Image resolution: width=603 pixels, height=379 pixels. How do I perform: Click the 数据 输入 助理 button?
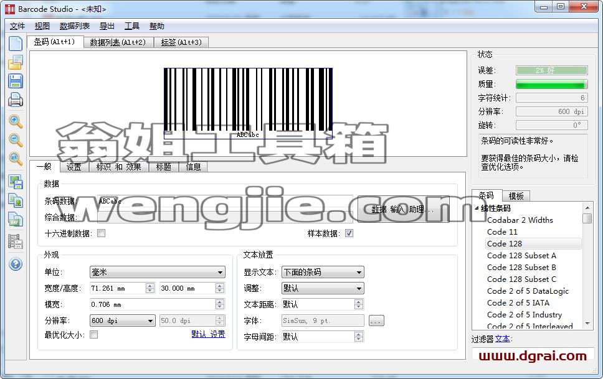click(404, 209)
